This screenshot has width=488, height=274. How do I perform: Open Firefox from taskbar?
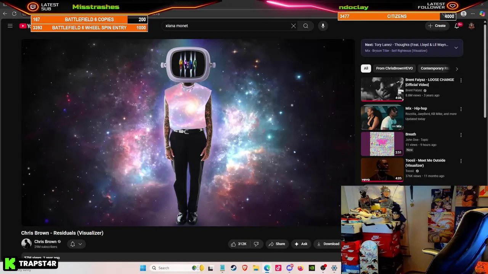tap(300, 268)
